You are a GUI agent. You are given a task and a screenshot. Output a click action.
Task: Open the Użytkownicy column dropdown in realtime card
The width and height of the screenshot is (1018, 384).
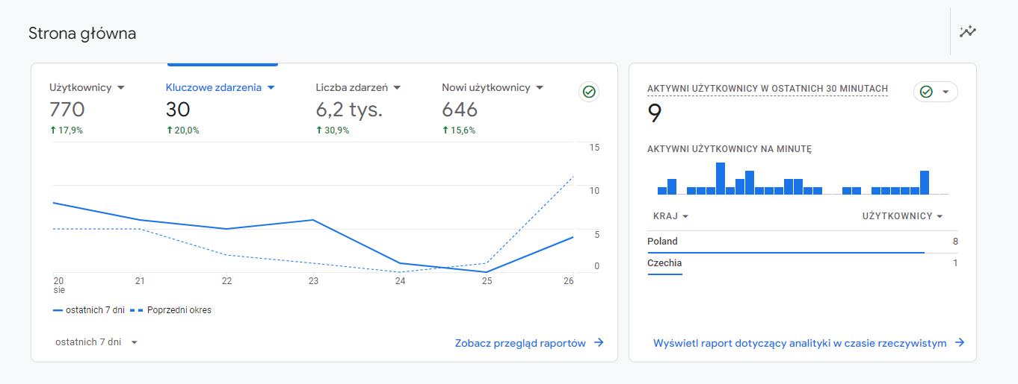pos(902,216)
